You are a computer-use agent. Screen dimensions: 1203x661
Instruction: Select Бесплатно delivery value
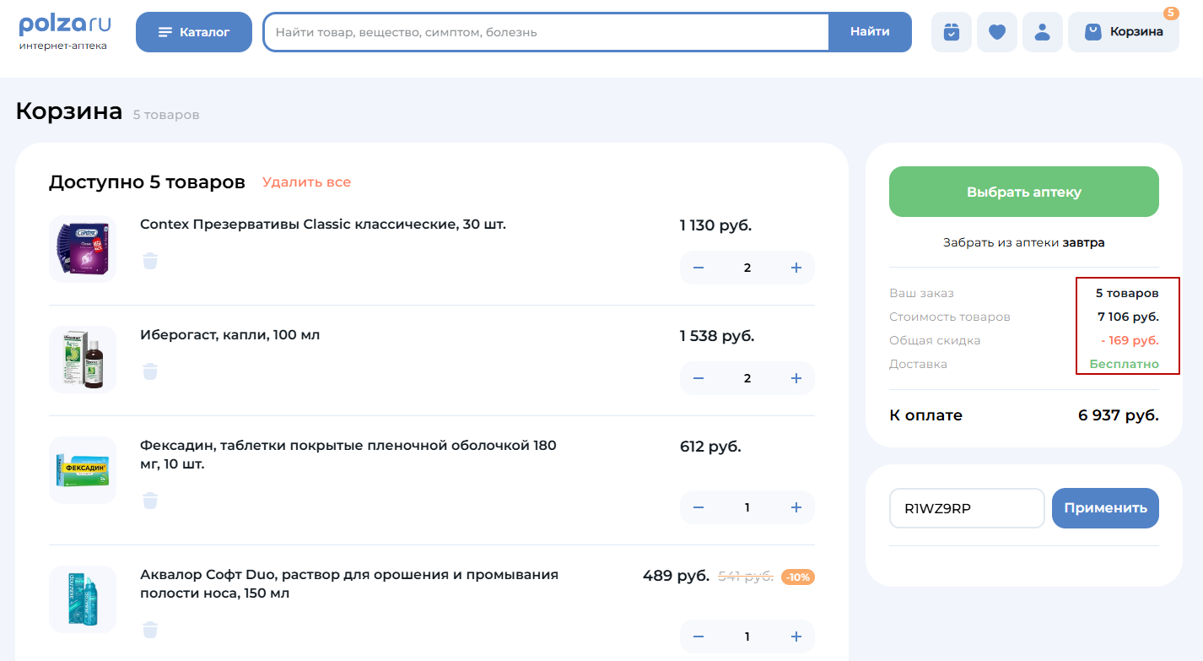[x=1125, y=365]
